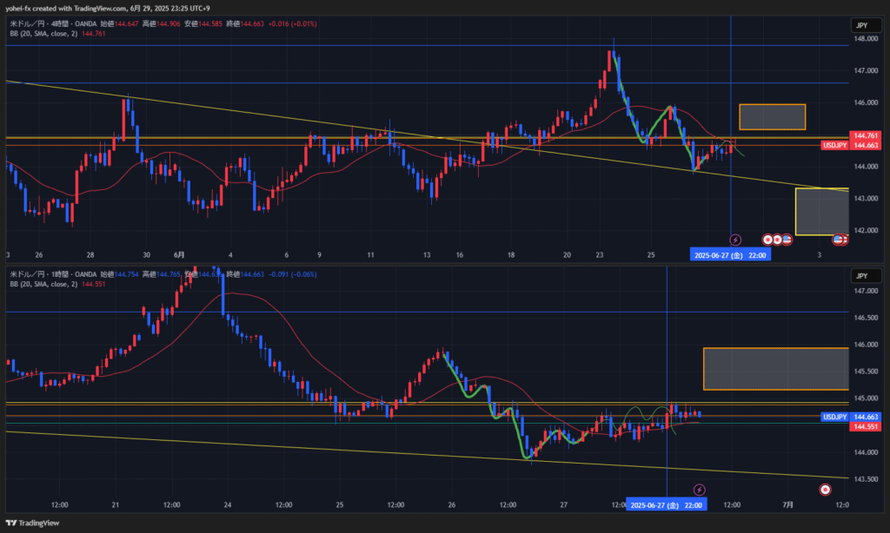The image size is (890, 533).
Task: Select the yellow rectangle drawing on the 4-hour chart
Action: [822, 212]
